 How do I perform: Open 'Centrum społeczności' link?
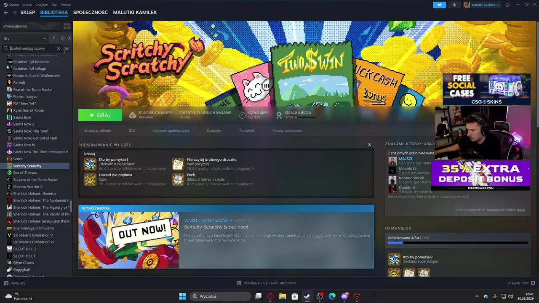171,130
